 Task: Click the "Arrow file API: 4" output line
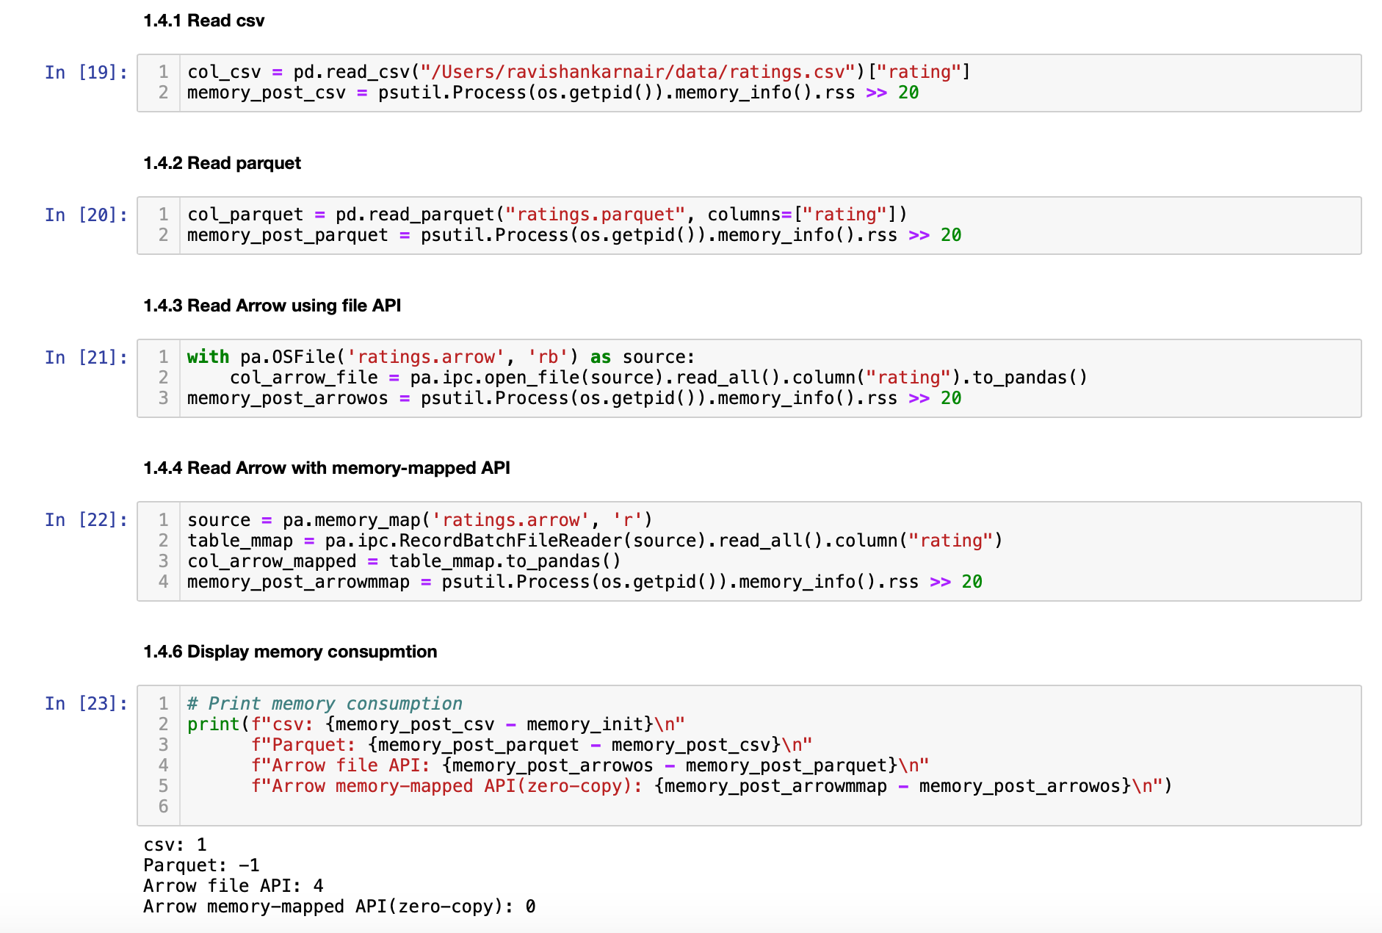coord(233,886)
